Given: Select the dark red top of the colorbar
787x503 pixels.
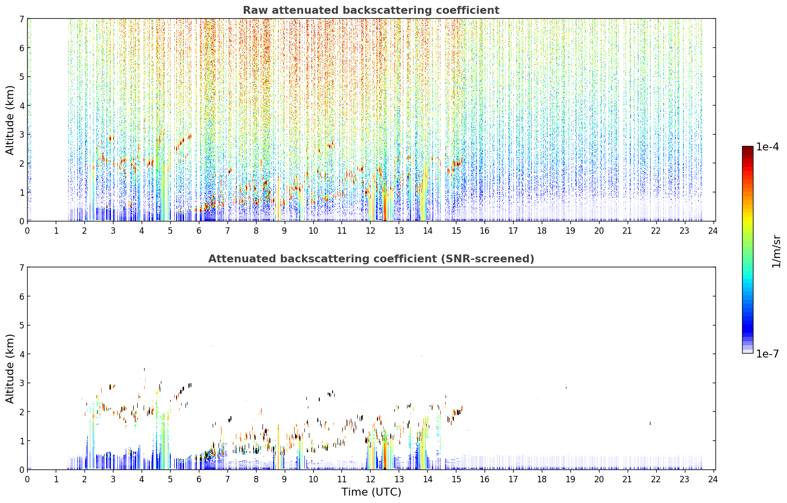Looking at the screenshot, I should pos(748,151).
